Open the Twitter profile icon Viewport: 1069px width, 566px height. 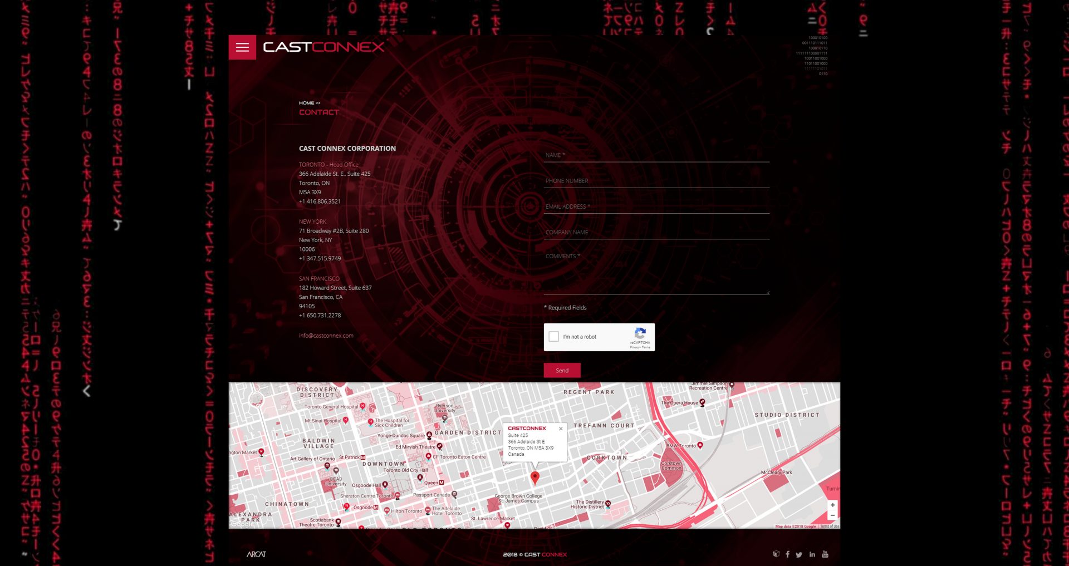coord(799,555)
